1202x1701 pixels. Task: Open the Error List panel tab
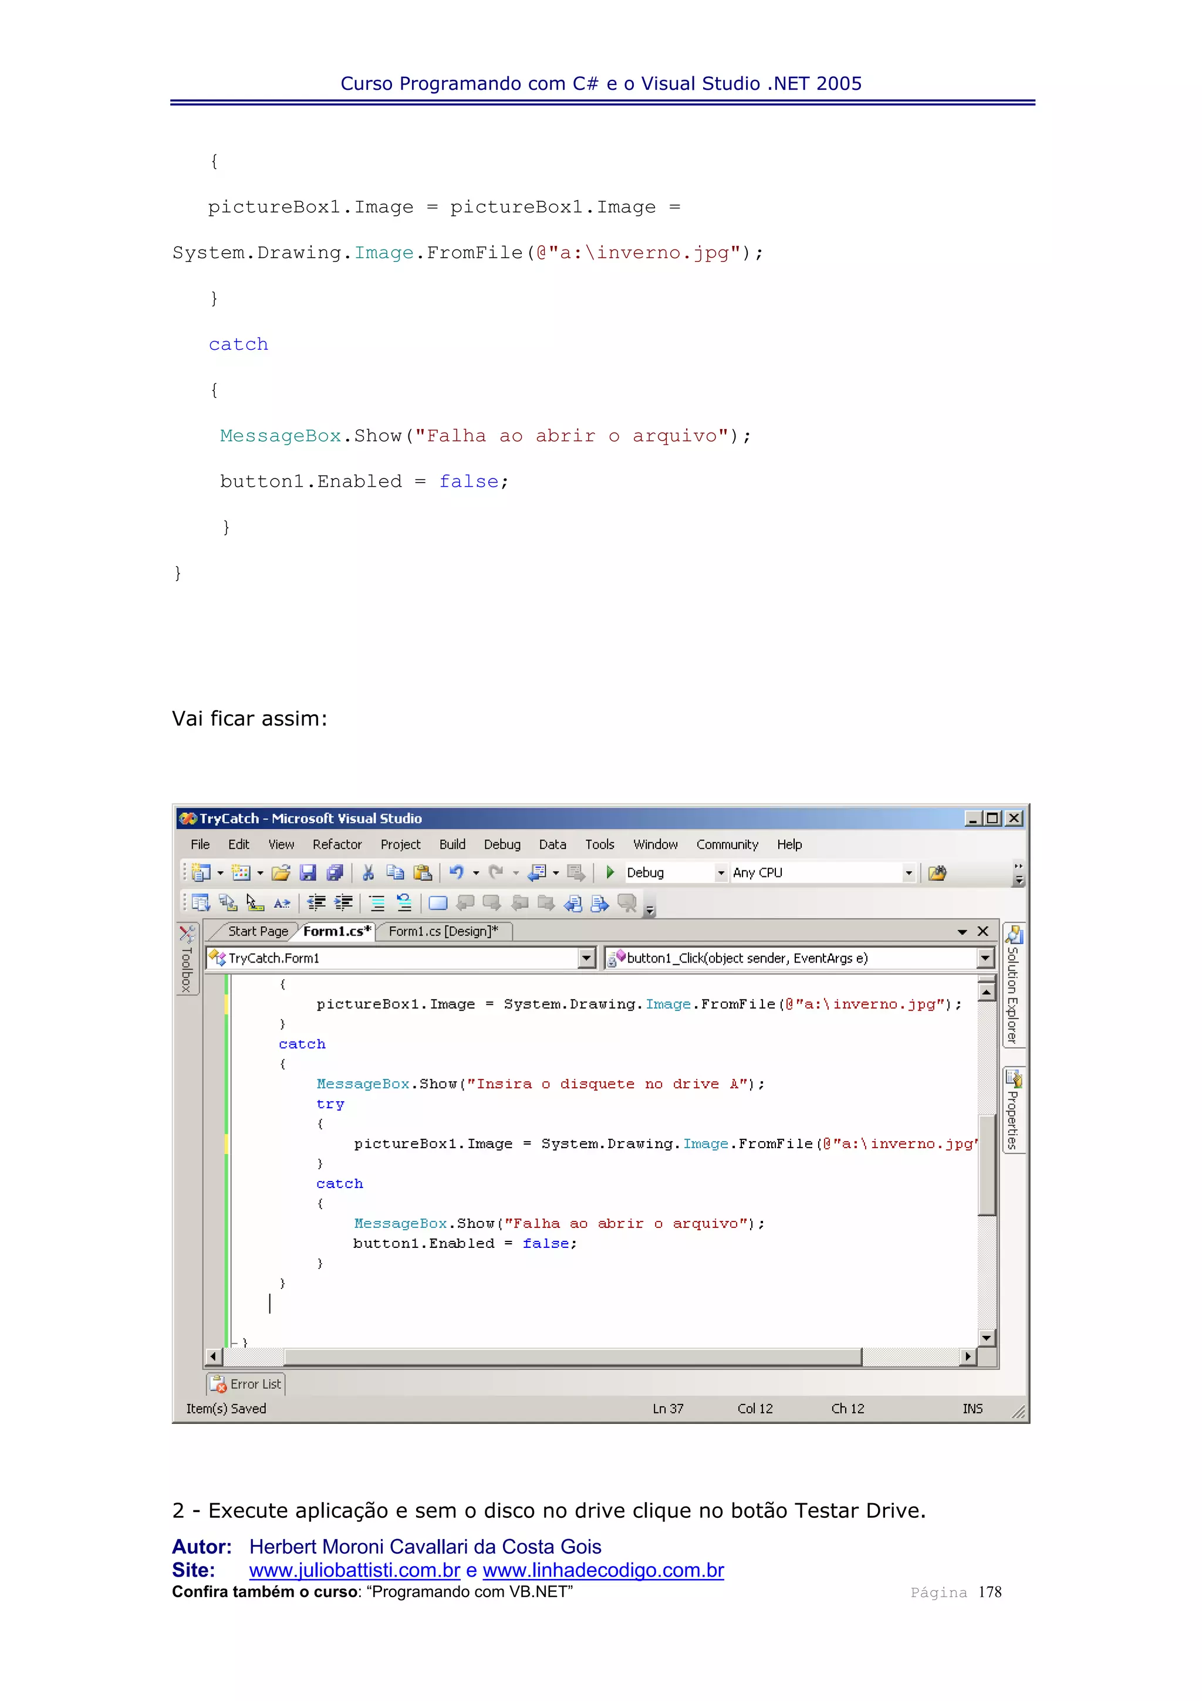pyautogui.click(x=246, y=1384)
